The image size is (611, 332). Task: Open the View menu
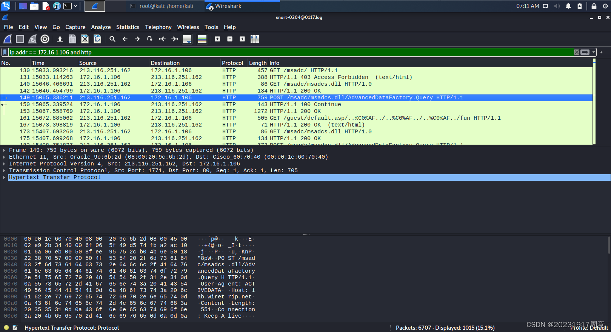point(40,27)
